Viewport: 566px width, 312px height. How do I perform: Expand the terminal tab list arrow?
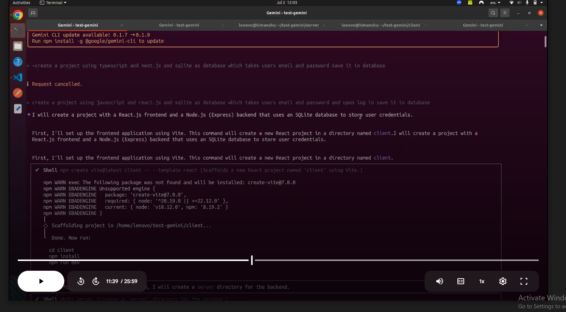541,25
